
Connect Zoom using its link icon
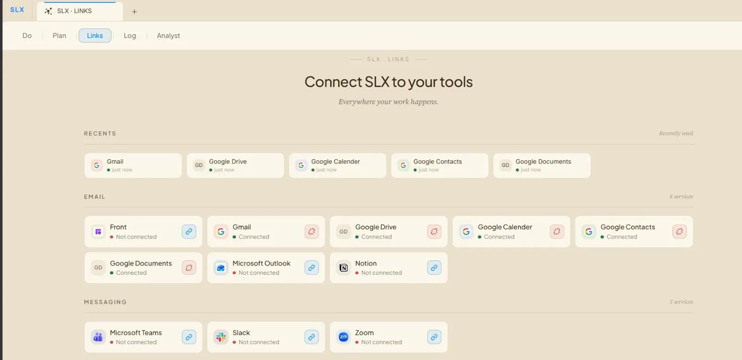click(434, 337)
